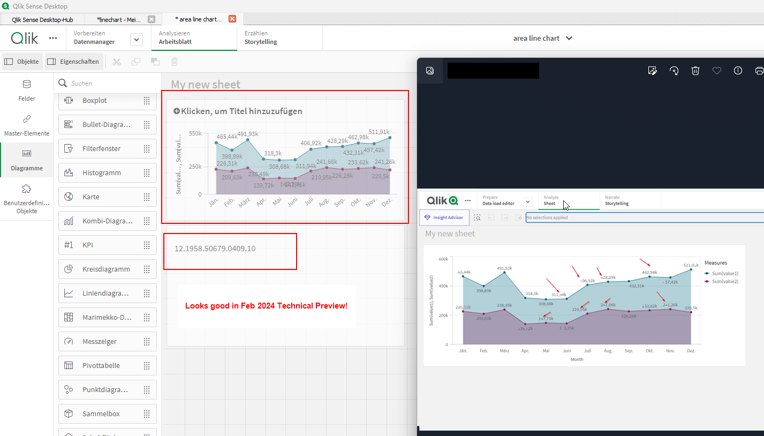
Task: Click the delete trash icon in overlay toolbar
Action: click(695, 71)
